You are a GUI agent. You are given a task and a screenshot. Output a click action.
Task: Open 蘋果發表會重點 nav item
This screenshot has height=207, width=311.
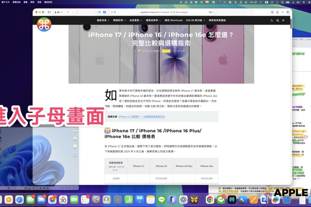217,20
